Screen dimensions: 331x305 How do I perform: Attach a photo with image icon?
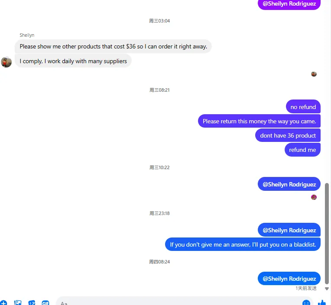tap(18, 303)
